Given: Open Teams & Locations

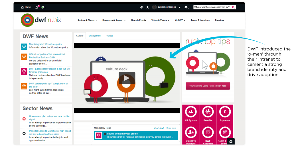Looking at the screenshot, I should (x=200, y=20).
